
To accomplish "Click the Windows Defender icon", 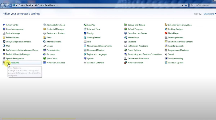I will point(85,63).
